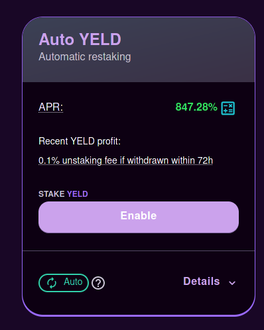The width and height of the screenshot is (264, 330).
Task: Click the Auto YELD pool title
Action: click(80, 39)
